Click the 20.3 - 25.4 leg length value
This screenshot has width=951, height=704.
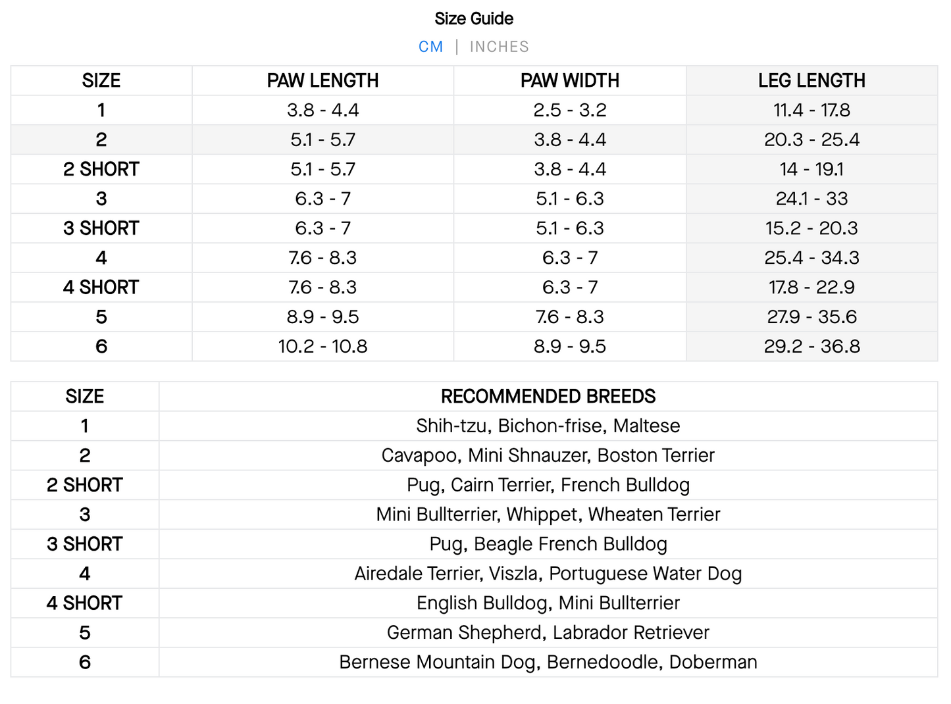point(811,140)
